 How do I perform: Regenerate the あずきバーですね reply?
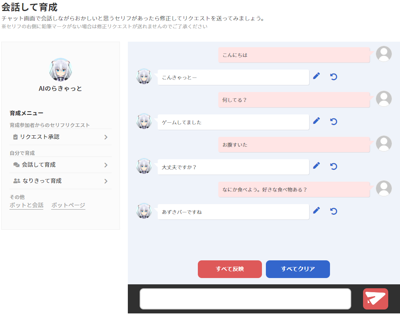(x=334, y=211)
